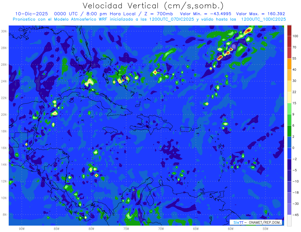Select the navy segment between -5 and -2

289,164
